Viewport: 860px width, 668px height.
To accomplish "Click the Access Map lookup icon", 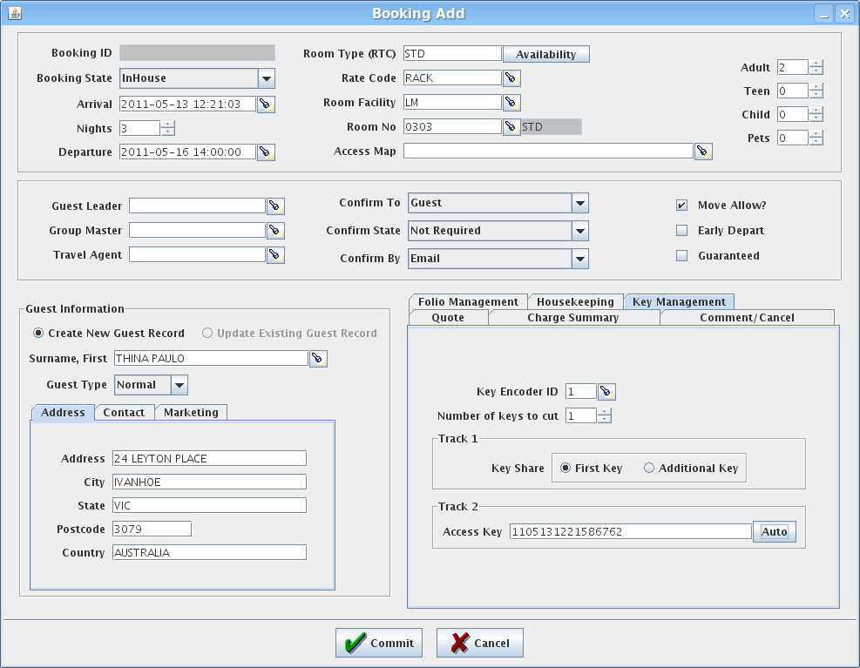I will pyautogui.click(x=703, y=152).
